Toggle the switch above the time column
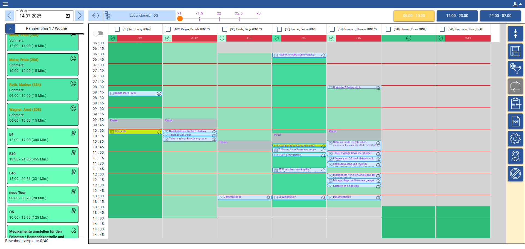Screen dimensions: 525x249 [98, 33]
